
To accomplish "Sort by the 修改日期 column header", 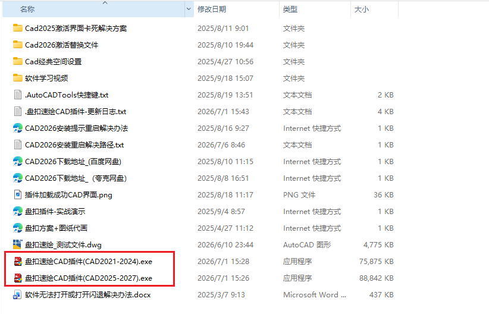I will (236, 10).
